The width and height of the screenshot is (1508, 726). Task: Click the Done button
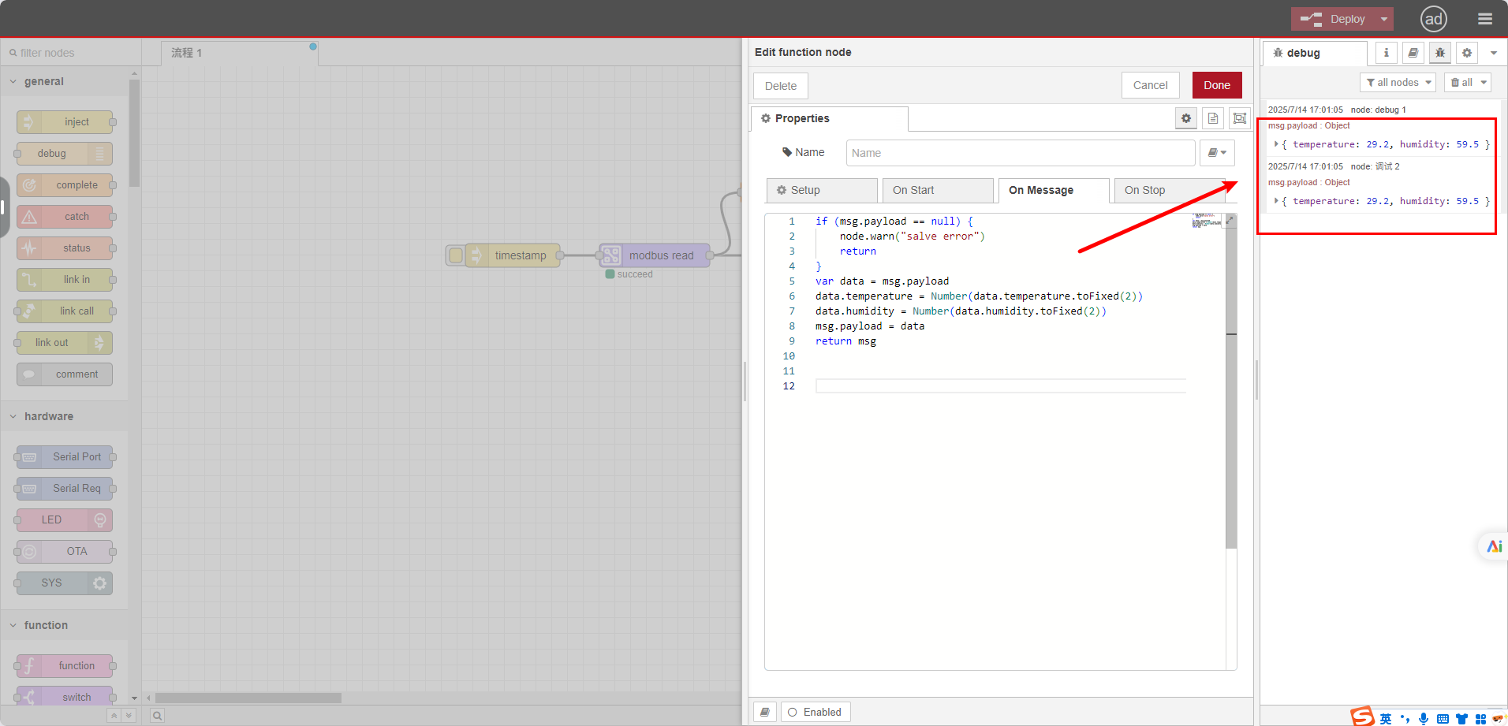tap(1216, 85)
